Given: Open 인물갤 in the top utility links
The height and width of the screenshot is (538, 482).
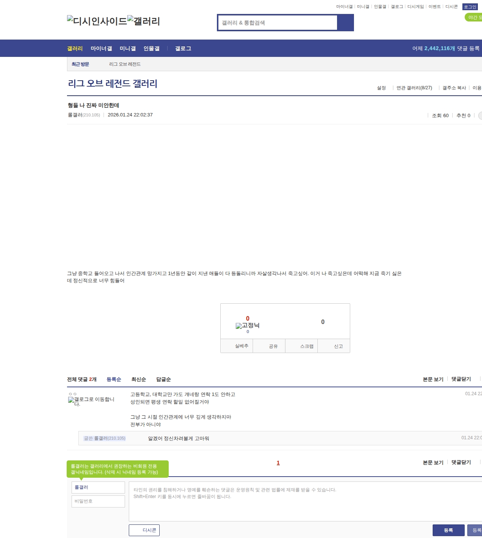Looking at the screenshot, I should click(380, 7).
